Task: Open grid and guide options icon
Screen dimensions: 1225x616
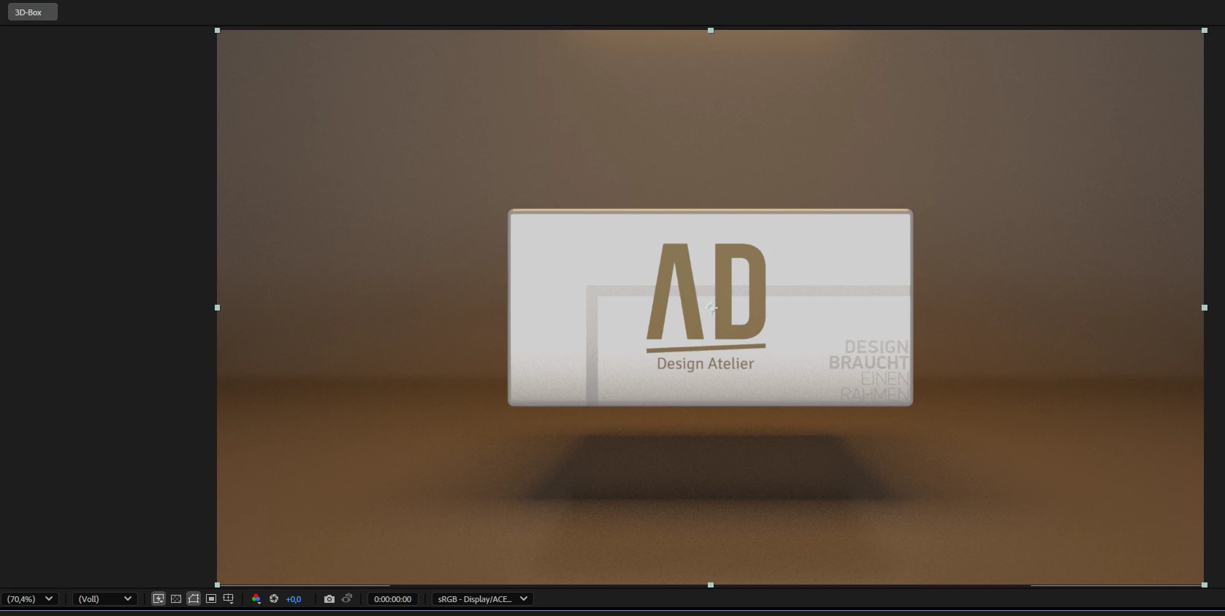Action: (229, 598)
